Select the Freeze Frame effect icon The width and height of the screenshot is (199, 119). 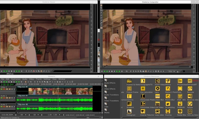(x=129, y=88)
